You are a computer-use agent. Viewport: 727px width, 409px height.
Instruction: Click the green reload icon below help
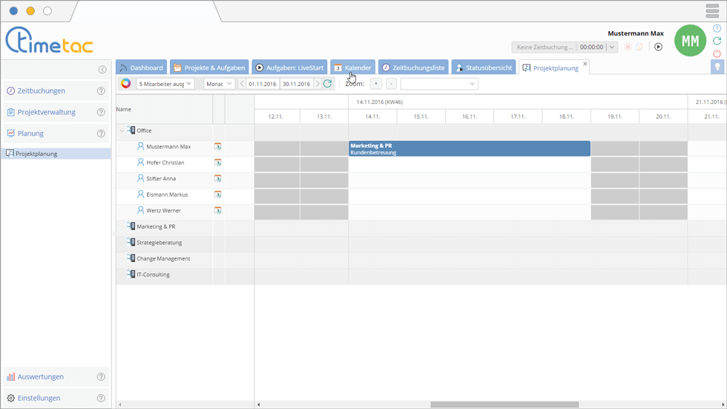click(717, 41)
